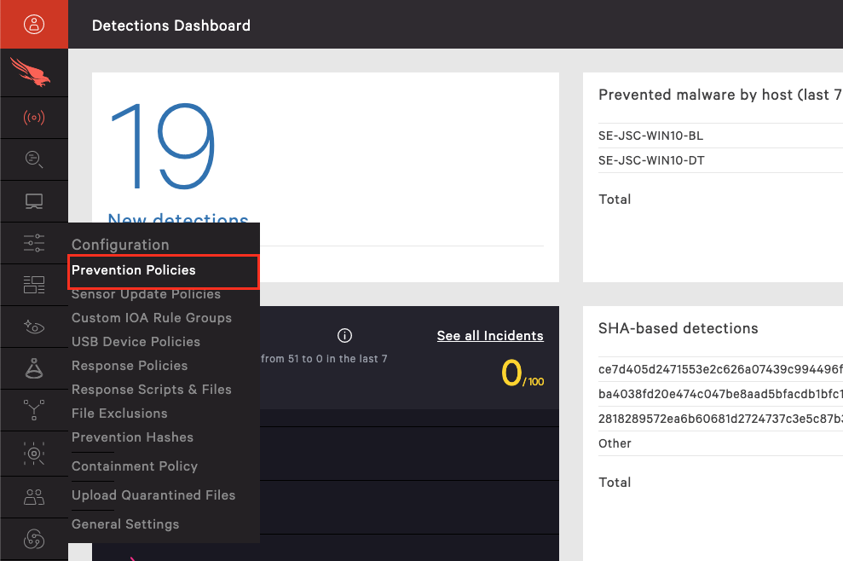Click the swirl icon at sidebar bottom
The width and height of the screenshot is (843, 561).
click(x=34, y=539)
